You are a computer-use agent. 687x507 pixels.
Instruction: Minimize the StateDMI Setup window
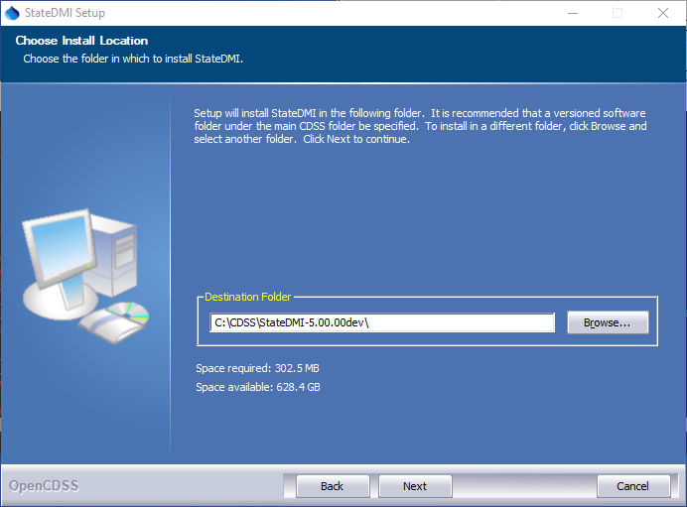point(573,13)
